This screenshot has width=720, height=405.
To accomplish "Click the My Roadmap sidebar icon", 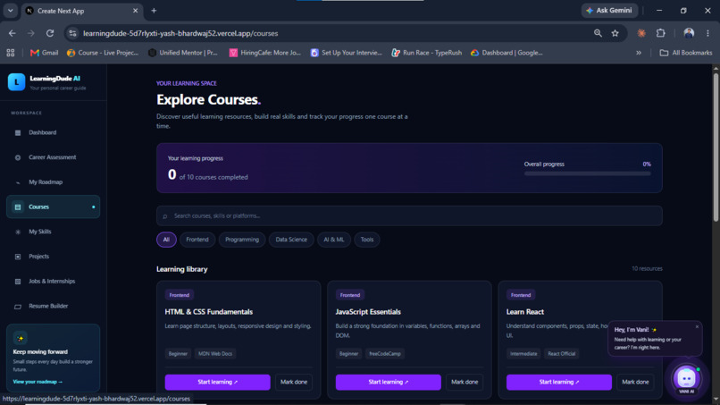I will pos(18,182).
